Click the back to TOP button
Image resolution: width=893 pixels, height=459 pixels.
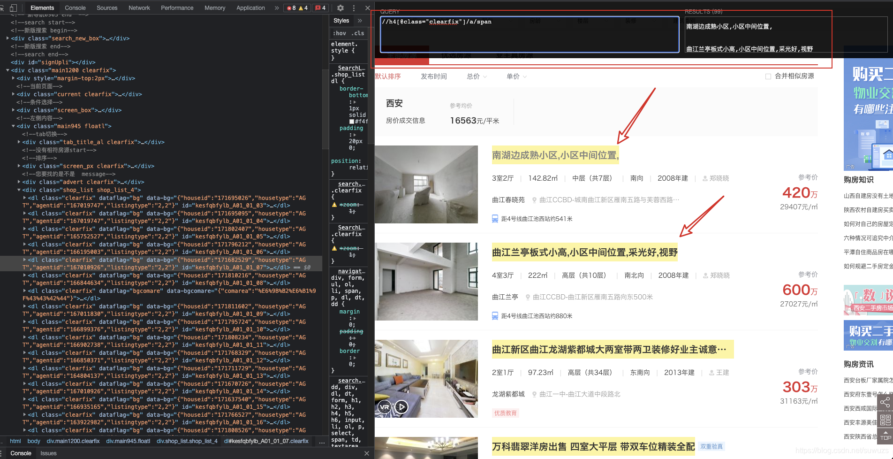(x=885, y=436)
